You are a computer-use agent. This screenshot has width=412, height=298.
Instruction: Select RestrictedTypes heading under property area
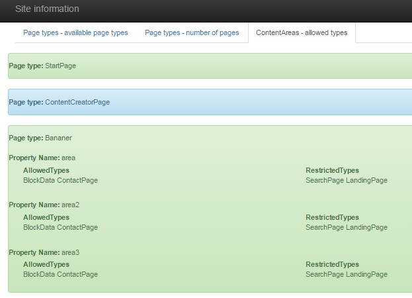(x=332, y=171)
